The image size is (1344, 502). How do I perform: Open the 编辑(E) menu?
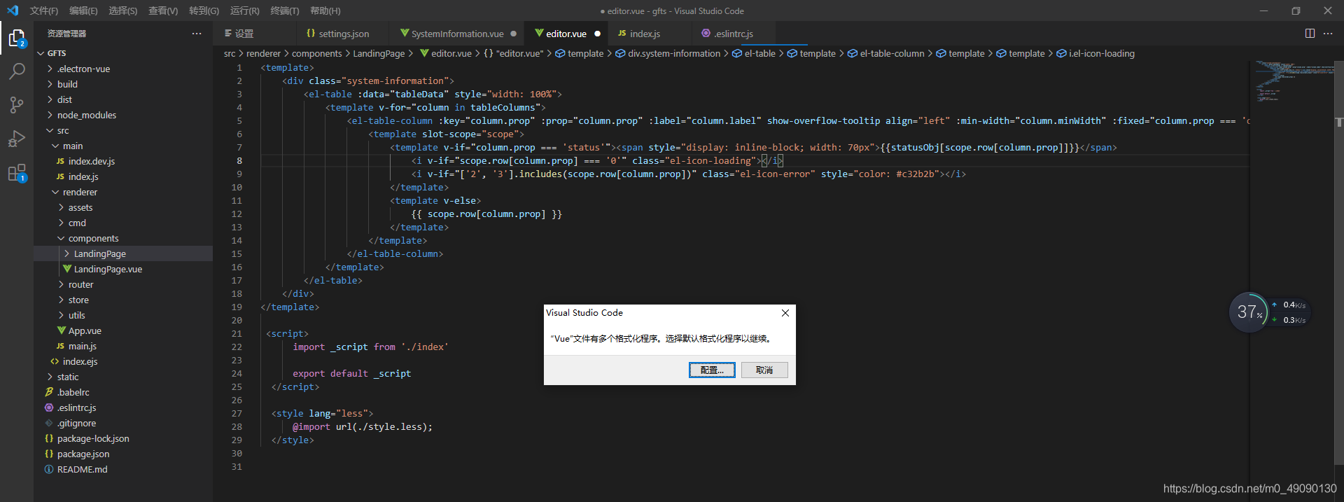tap(83, 11)
